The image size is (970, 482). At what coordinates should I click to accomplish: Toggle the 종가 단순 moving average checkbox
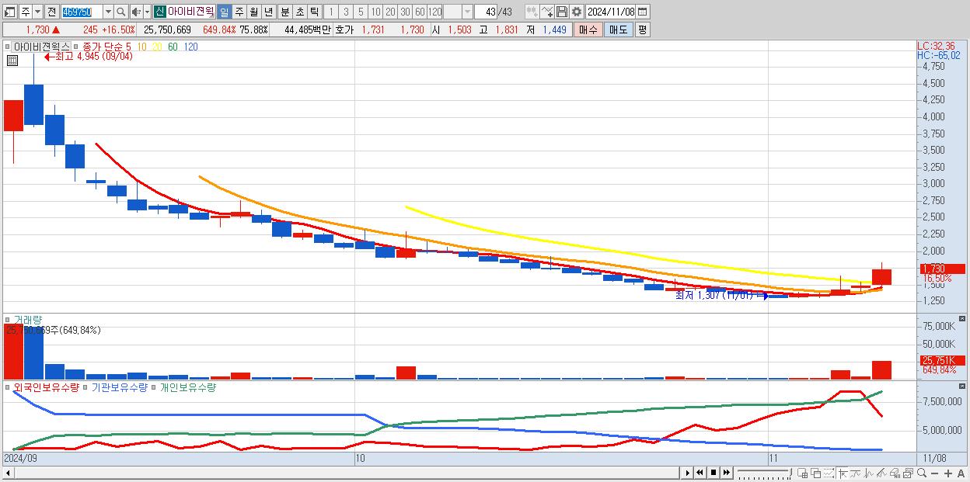[x=75, y=47]
